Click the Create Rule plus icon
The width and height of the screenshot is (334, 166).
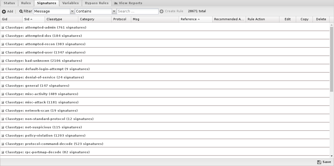(x=162, y=11)
